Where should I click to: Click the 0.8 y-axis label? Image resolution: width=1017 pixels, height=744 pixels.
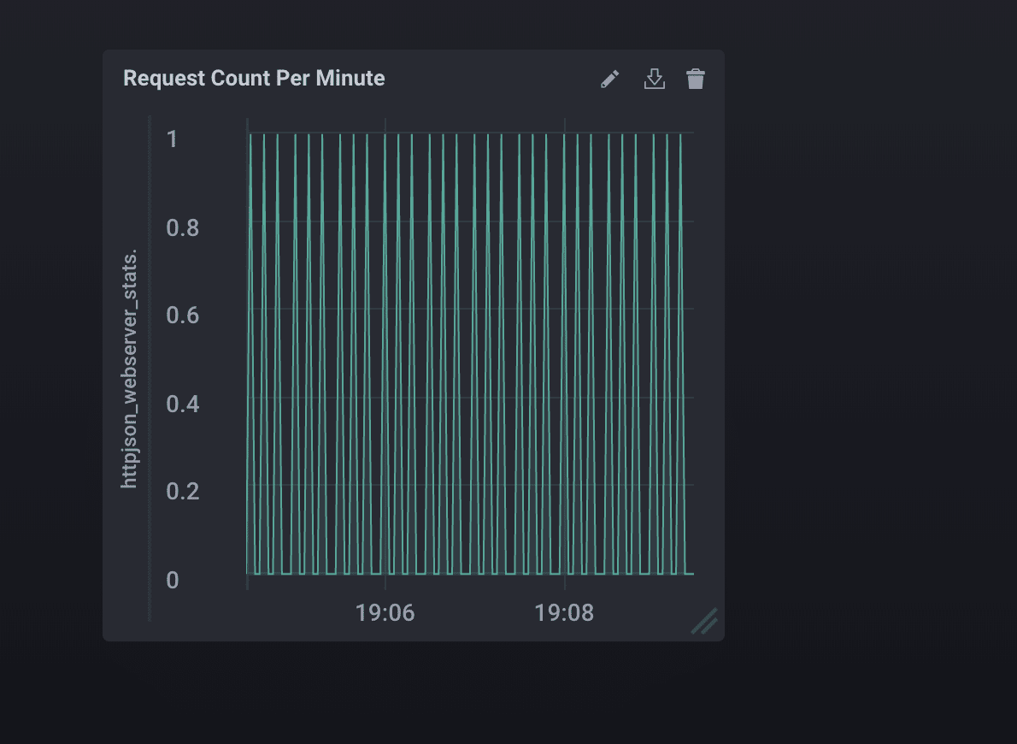184,227
